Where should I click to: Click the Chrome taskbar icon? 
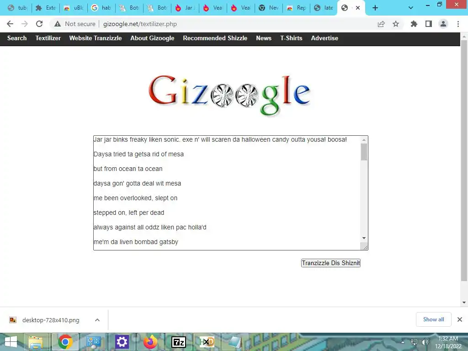(65, 342)
